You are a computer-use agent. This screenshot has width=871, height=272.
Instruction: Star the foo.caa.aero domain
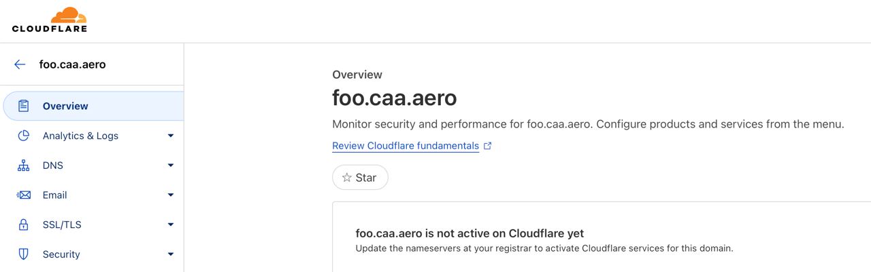pos(360,178)
